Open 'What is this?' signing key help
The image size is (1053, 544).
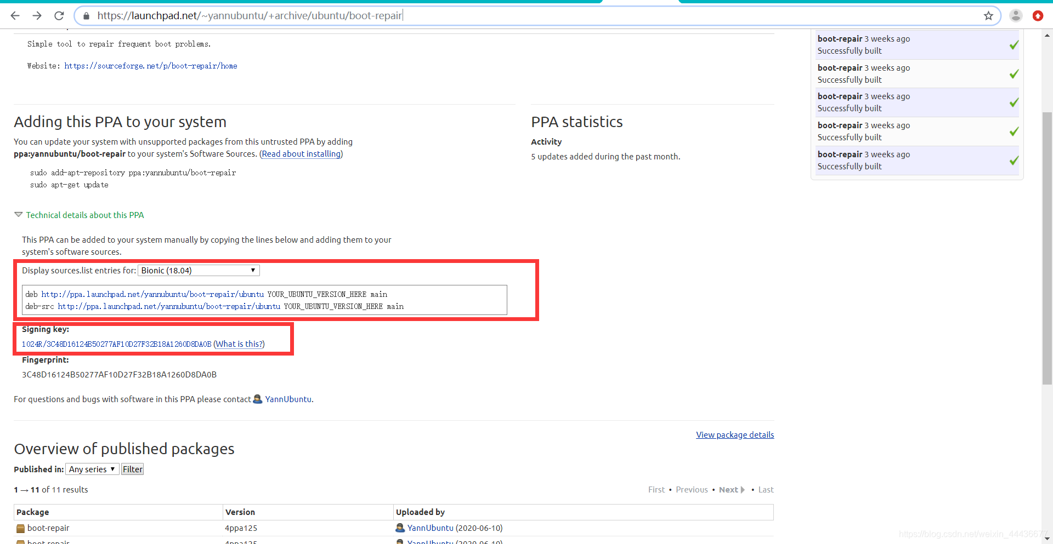(239, 344)
